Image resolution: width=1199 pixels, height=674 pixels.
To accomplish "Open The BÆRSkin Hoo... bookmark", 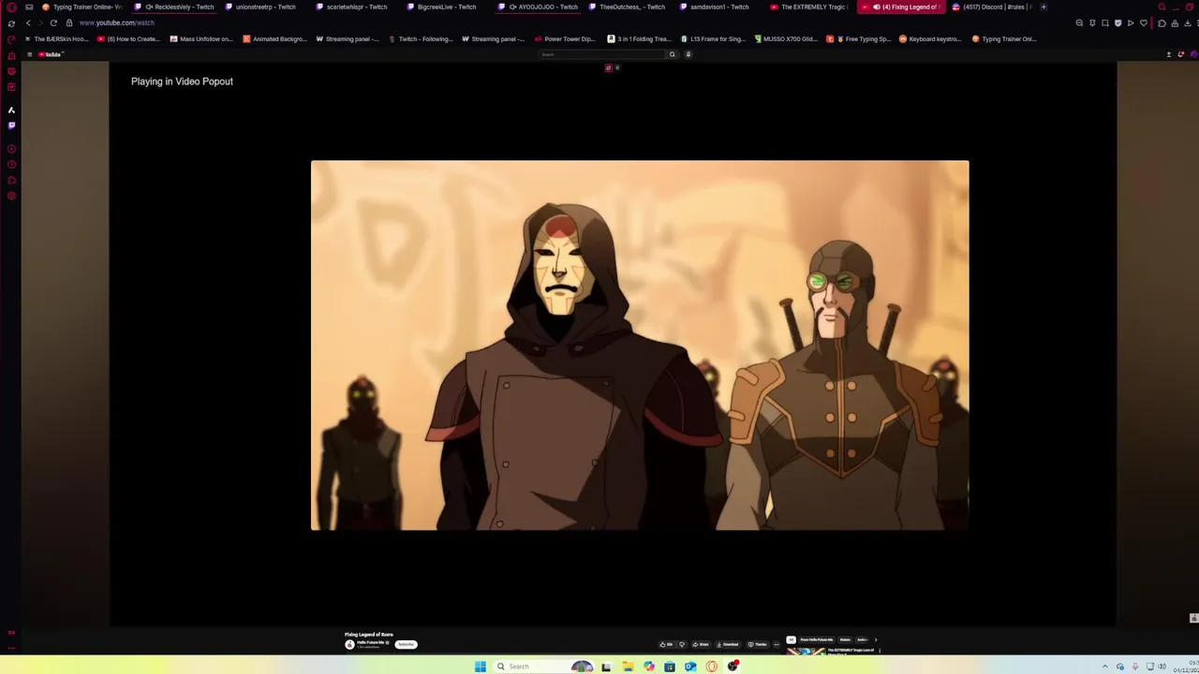I will tap(56, 39).
